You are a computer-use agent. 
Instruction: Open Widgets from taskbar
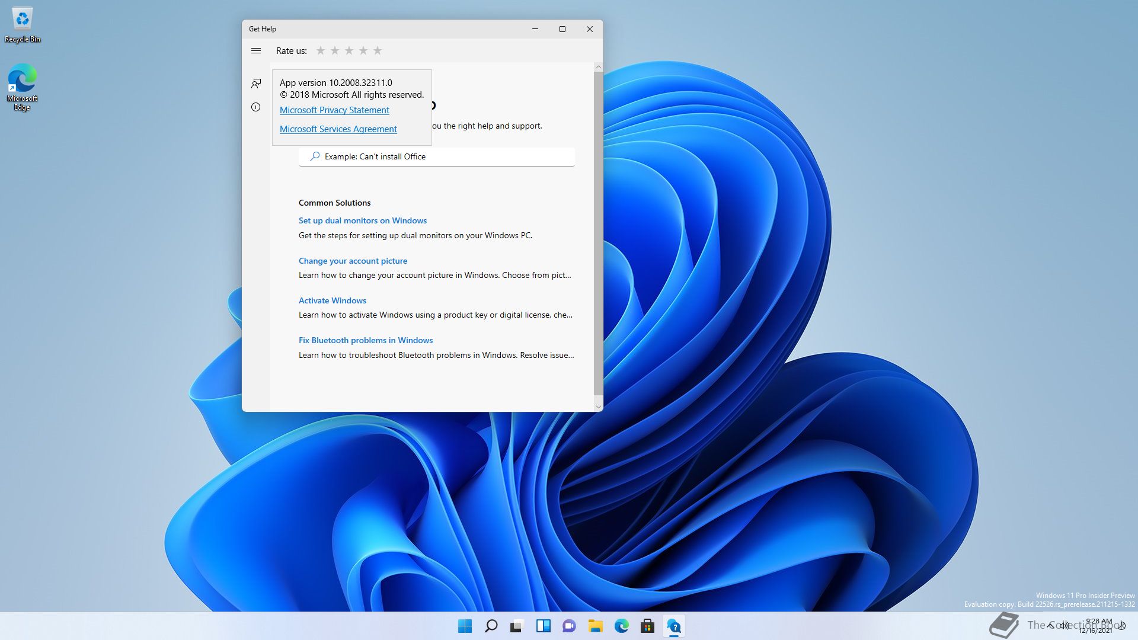pos(544,626)
